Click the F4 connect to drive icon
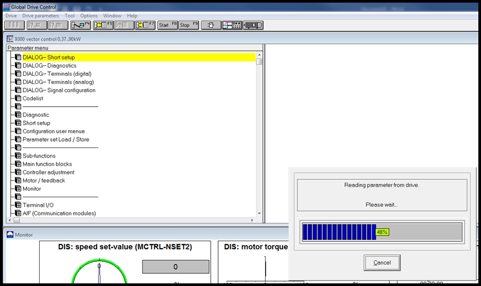This screenshot has height=286, width=481. pyautogui.click(x=80, y=25)
